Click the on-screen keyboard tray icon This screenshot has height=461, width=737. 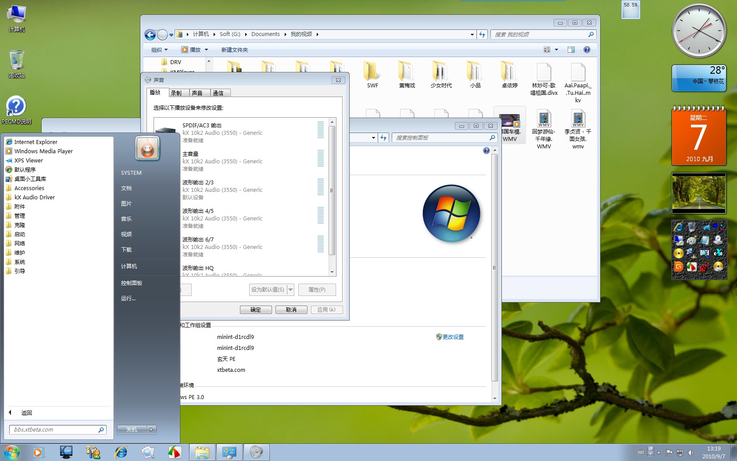[x=641, y=452]
